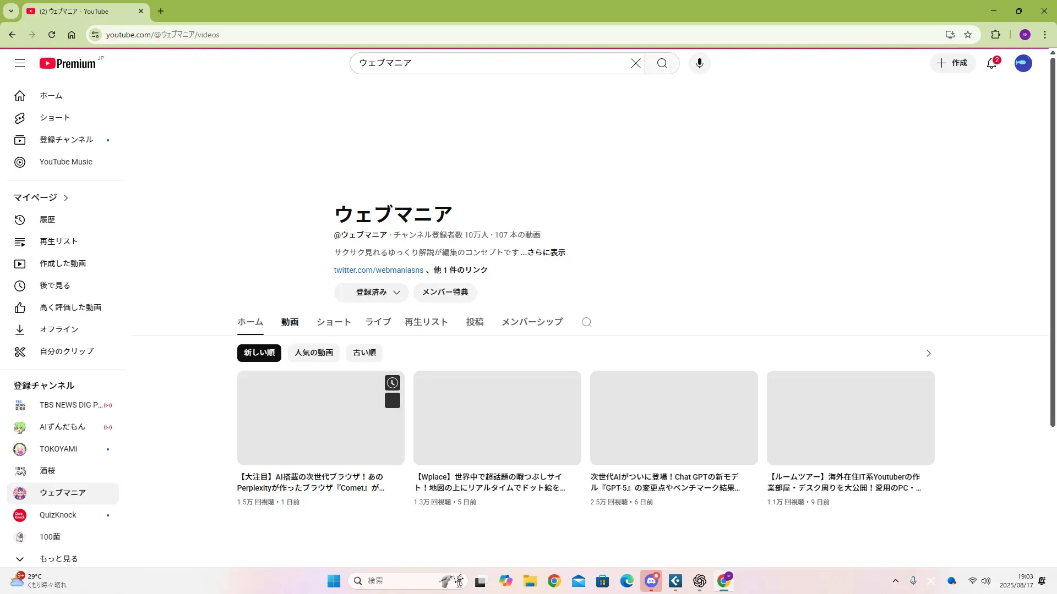The width and height of the screenshot is (1057, 594).
Task: Open the GPT-5 video thumbnail
Action: (673, 417)
